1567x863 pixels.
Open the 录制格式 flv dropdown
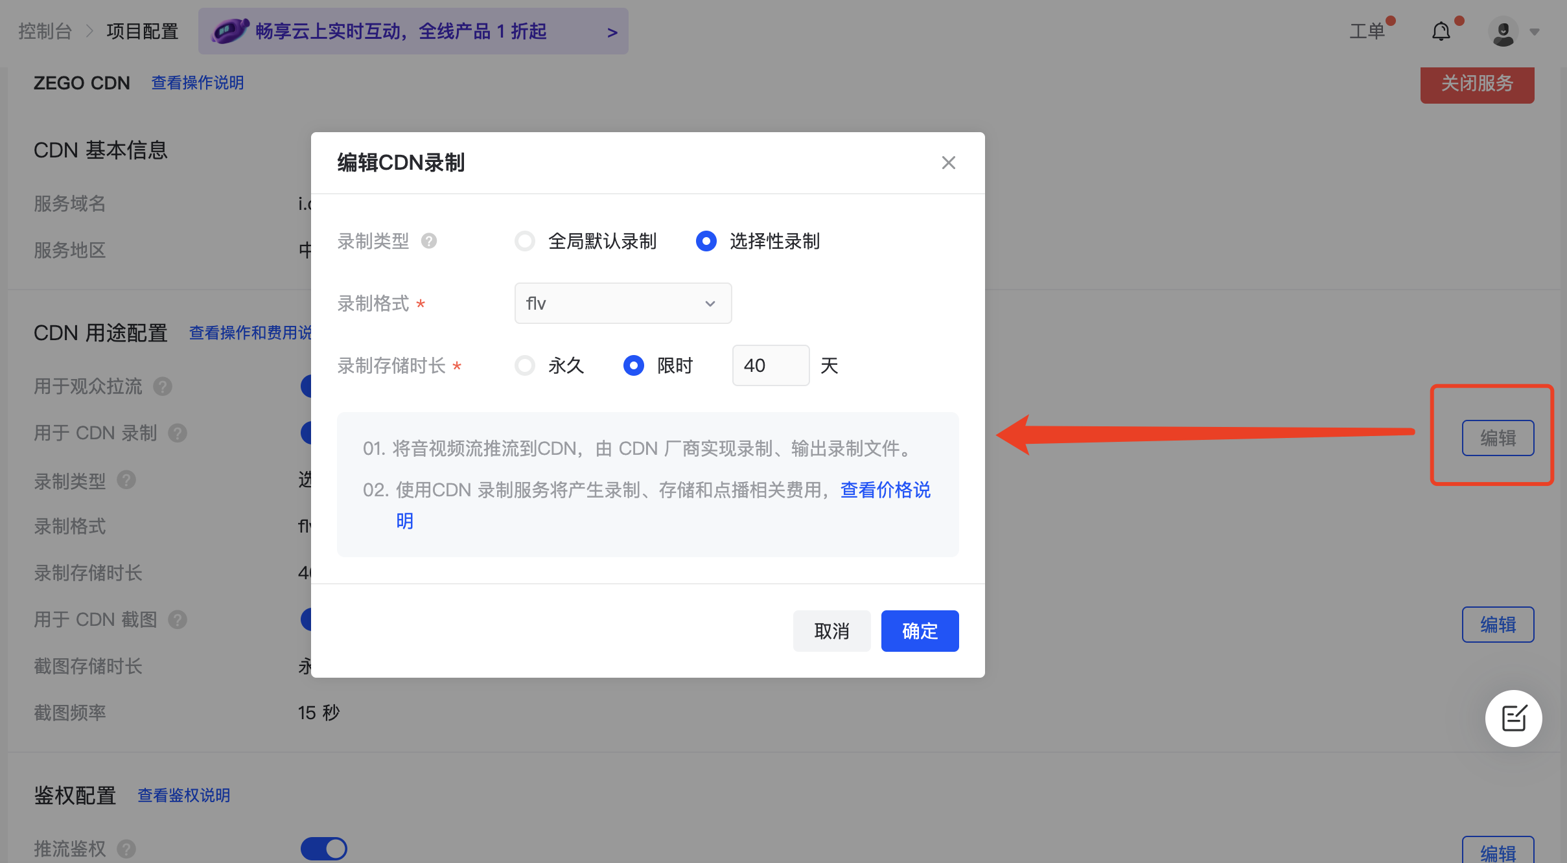click(622, 303)
